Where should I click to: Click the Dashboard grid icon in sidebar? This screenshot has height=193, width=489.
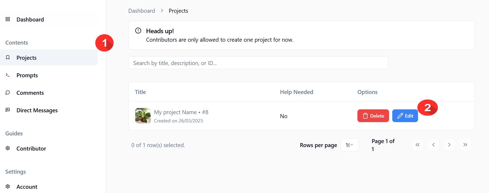point(8,19)
